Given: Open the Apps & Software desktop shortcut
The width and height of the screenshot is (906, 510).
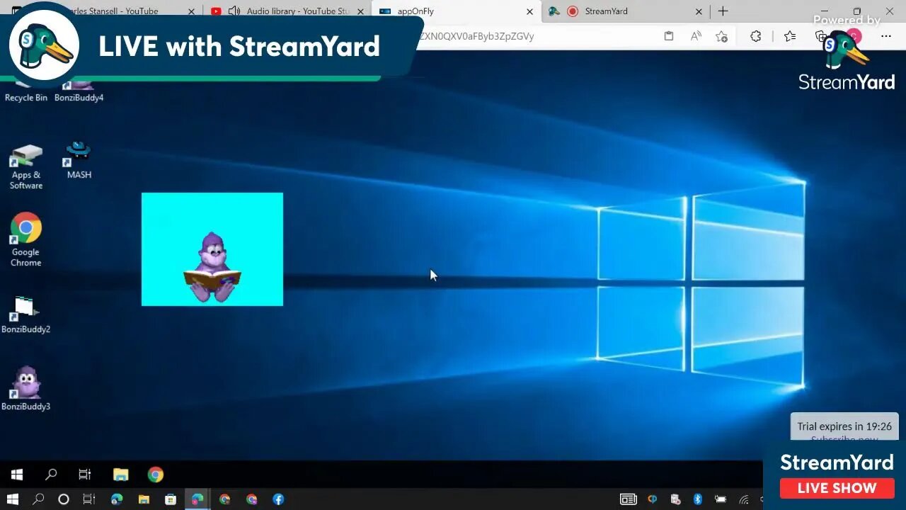Looking at the screenshot, I should coord(26,166).
